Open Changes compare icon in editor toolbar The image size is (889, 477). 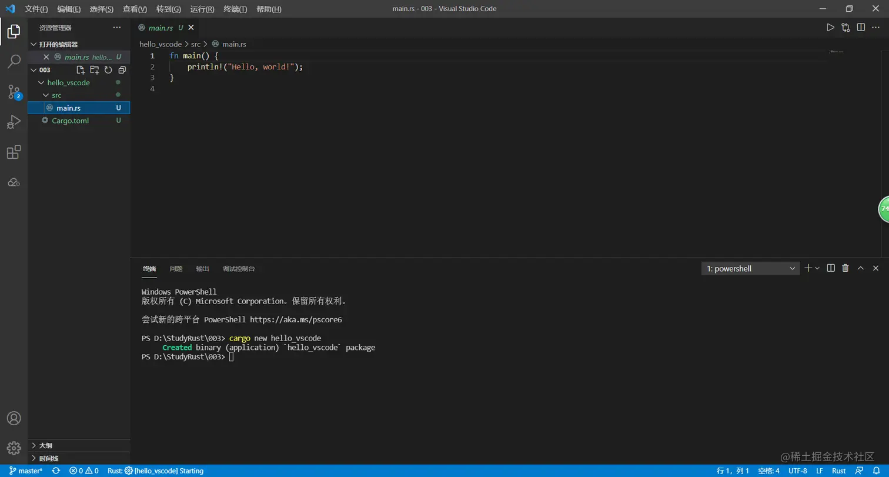[845, 27]
